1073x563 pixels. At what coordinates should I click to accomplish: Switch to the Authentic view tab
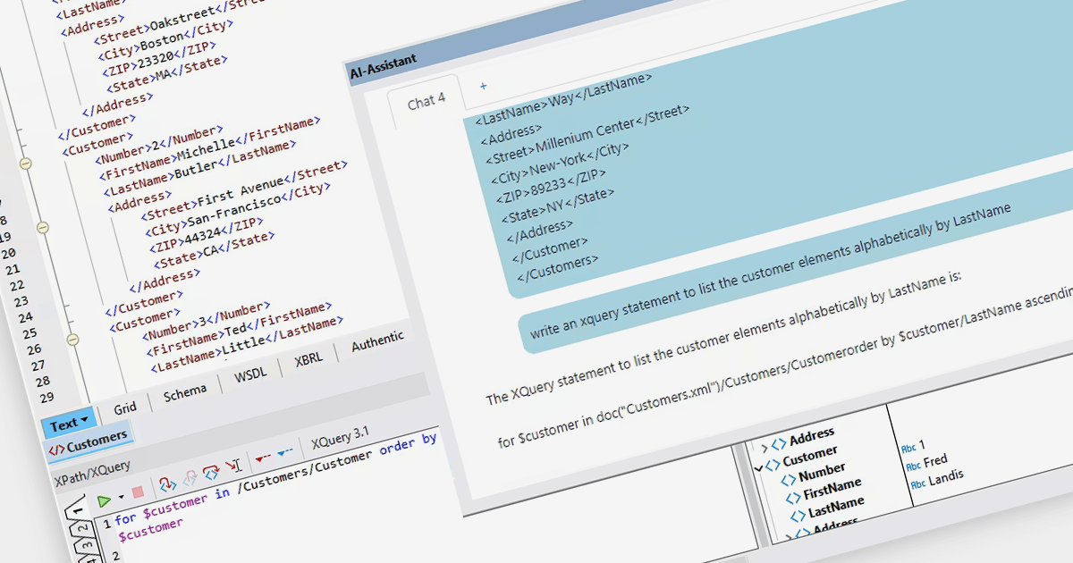point(377,341)
